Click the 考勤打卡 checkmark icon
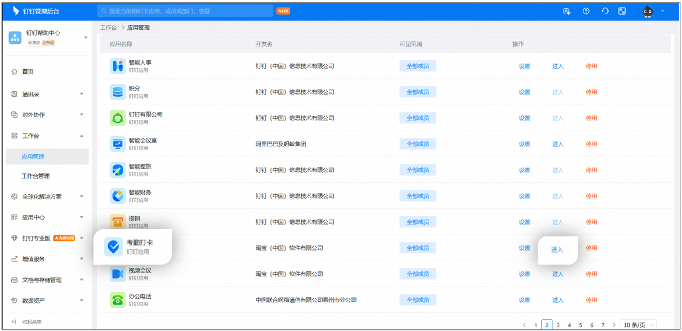The image size is (682, 331). (114, 247)
